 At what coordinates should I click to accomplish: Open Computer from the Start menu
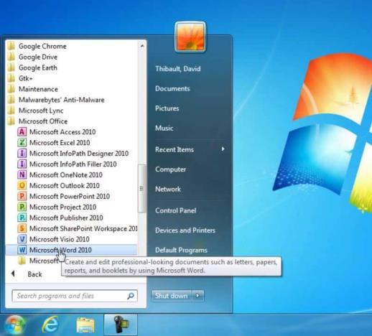[x=170, y=169]
